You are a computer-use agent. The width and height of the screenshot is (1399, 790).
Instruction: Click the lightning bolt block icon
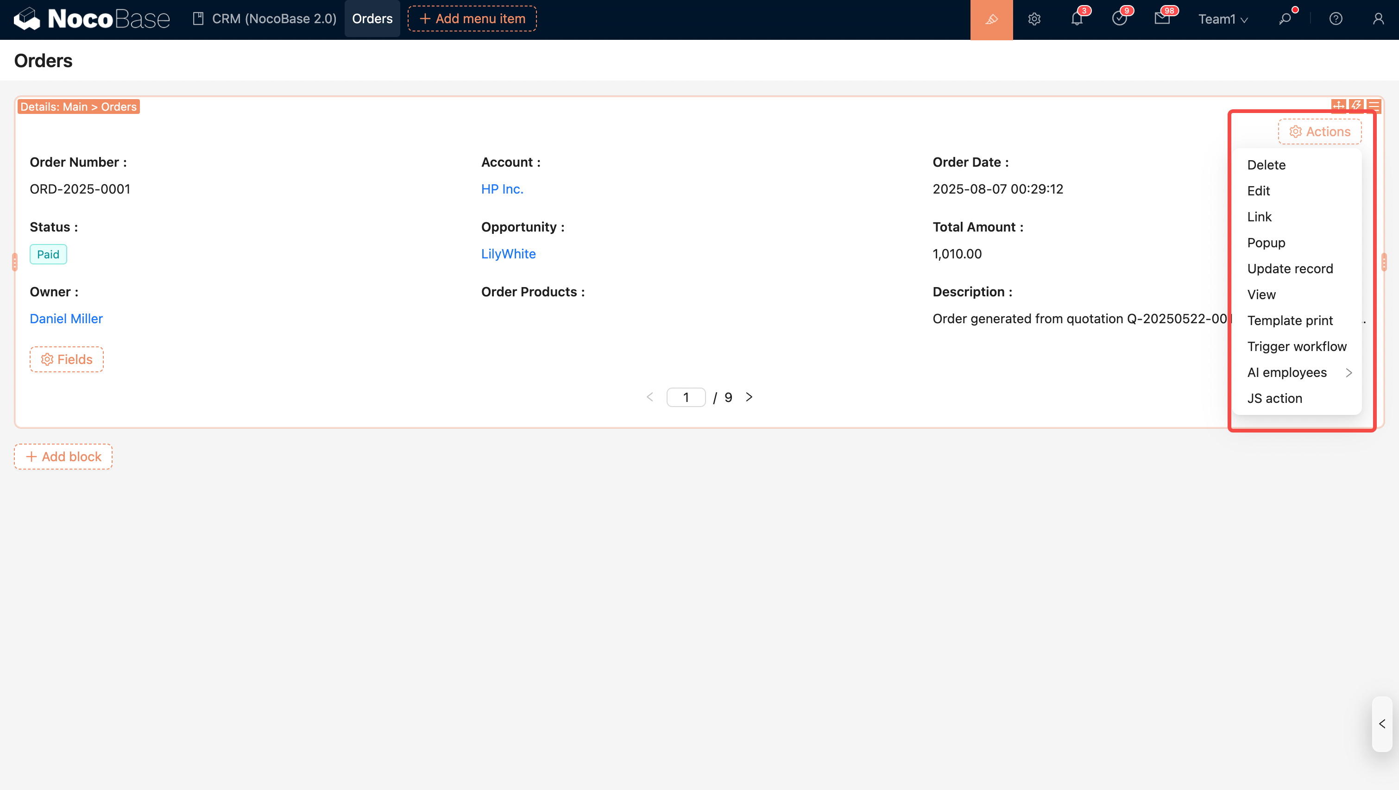tap(1356, 105)
